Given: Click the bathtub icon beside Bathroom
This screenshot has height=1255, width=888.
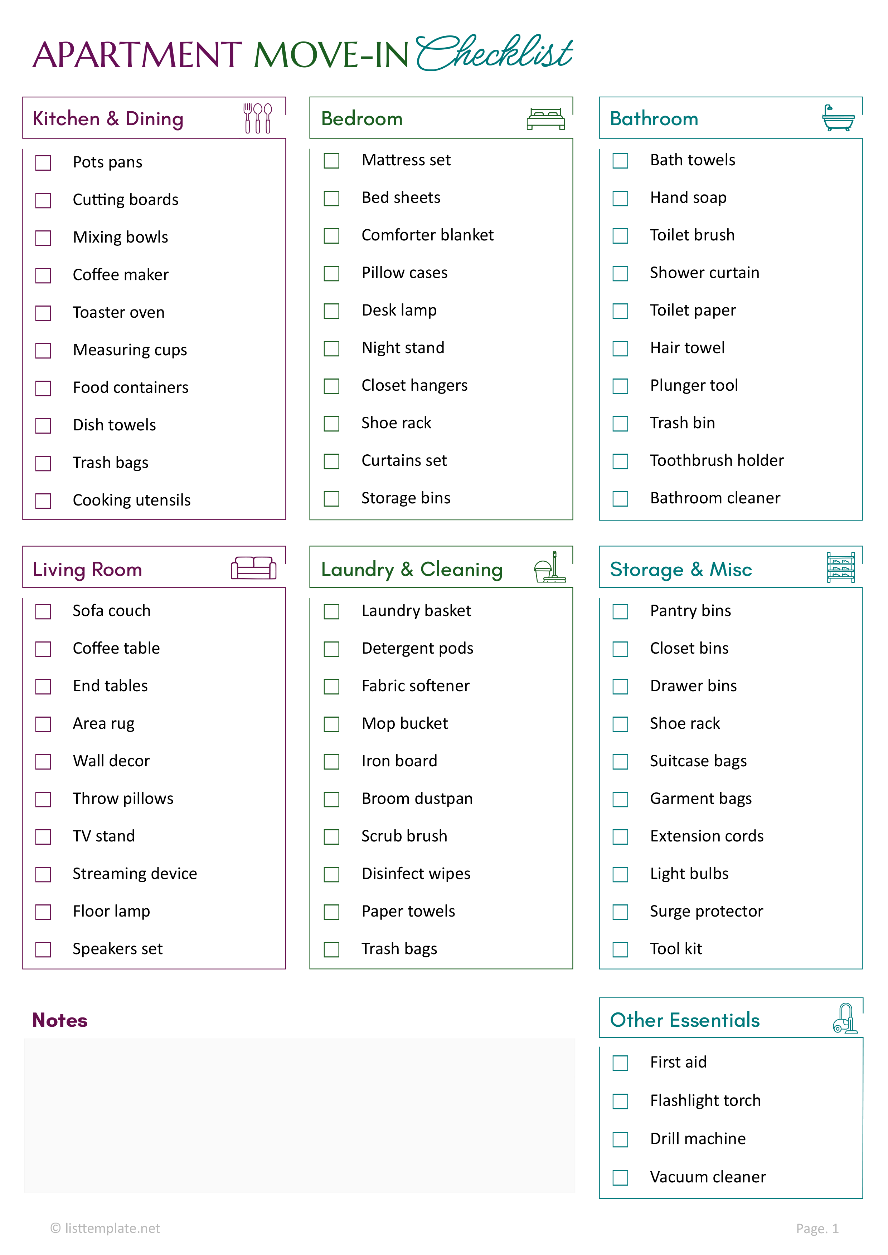Looking at the screenshot, I should coord(838,118).
